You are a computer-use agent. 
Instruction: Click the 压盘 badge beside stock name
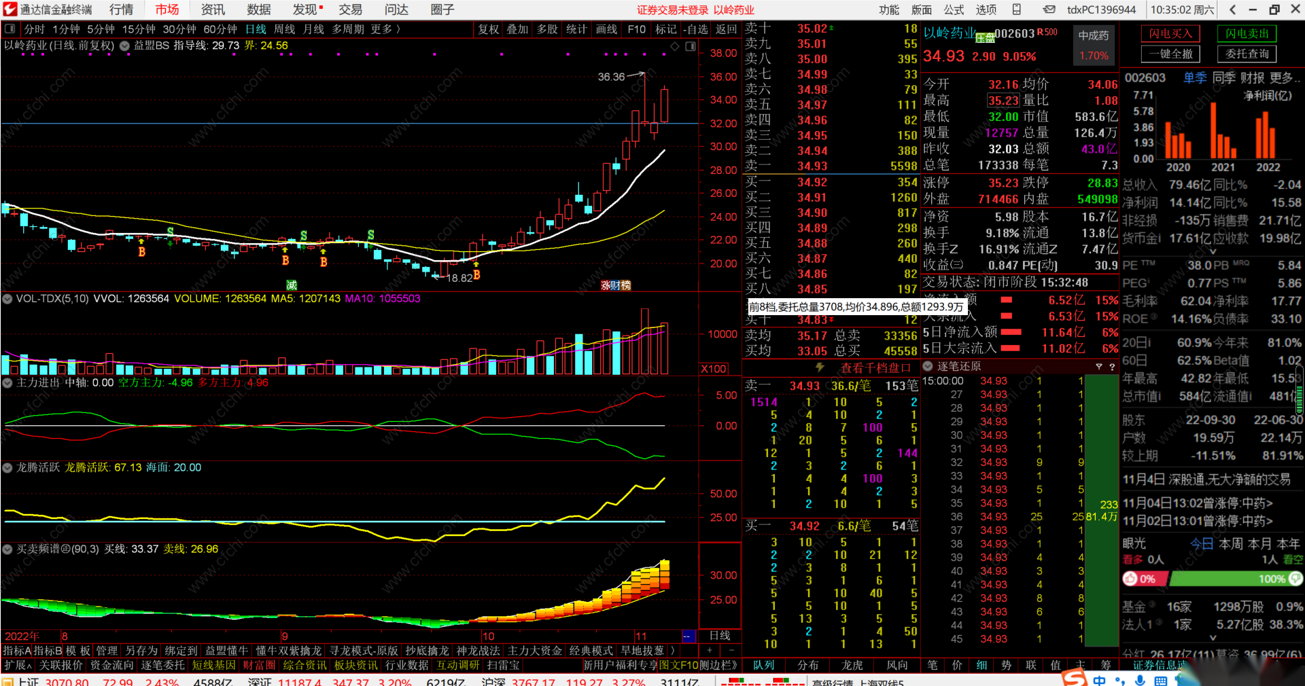point(985,38)
